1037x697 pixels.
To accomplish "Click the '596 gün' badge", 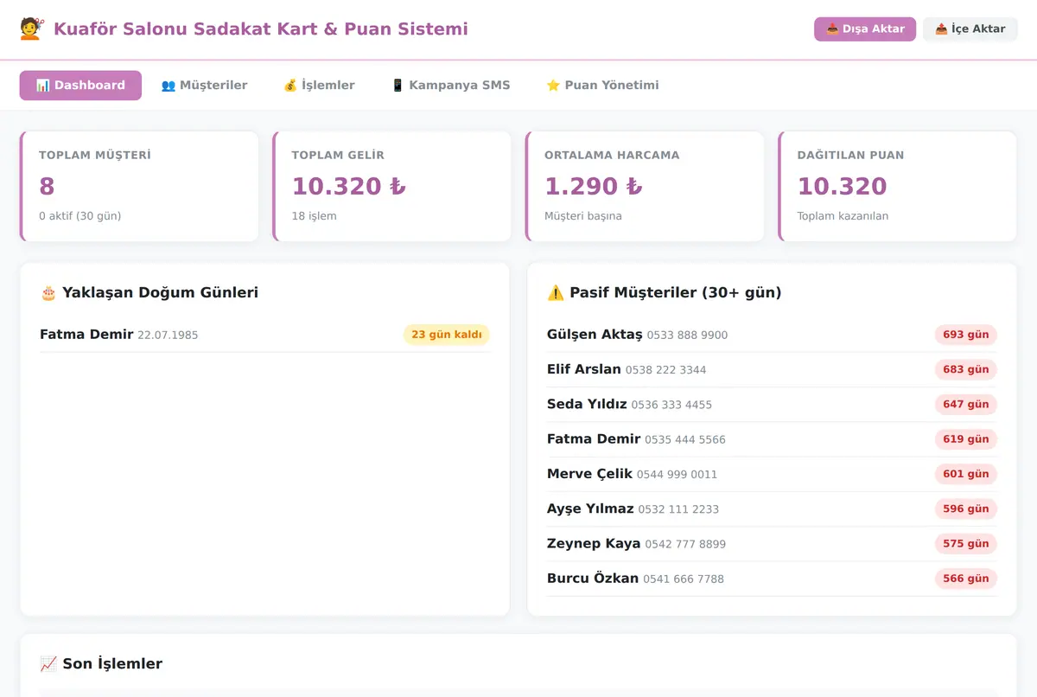I will [965, 508].
